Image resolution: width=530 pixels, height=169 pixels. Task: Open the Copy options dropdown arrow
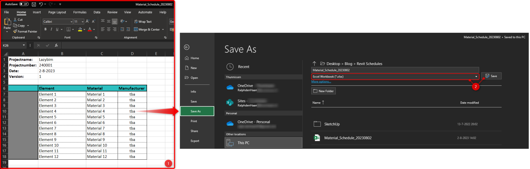(28, 25)
